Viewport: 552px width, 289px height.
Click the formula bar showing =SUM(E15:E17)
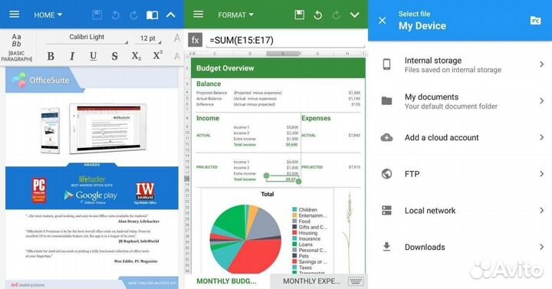pos(285,40)
